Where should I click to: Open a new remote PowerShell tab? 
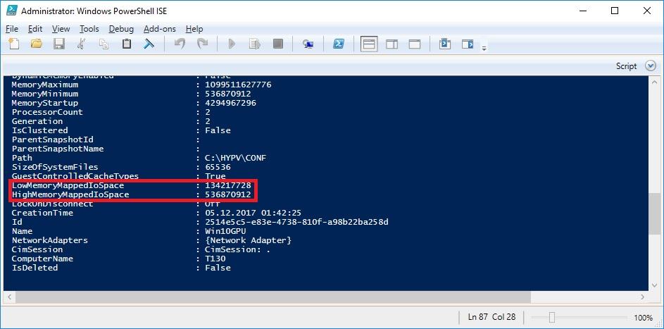(308, 44)
